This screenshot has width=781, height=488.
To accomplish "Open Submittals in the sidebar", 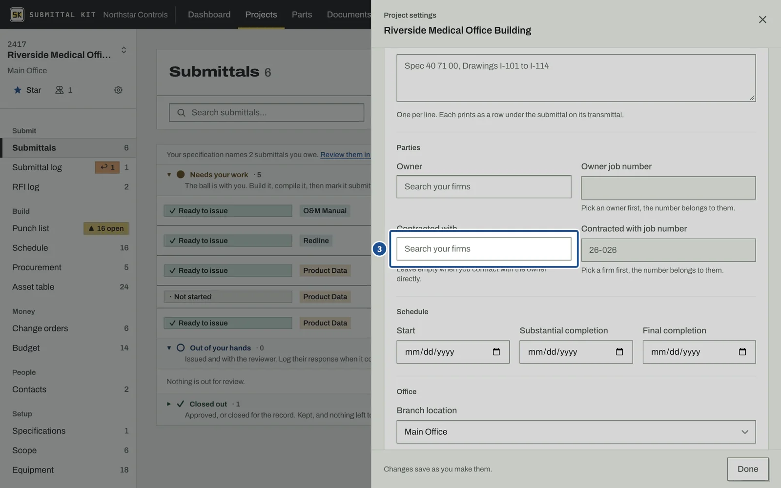I will pos(68,148).
